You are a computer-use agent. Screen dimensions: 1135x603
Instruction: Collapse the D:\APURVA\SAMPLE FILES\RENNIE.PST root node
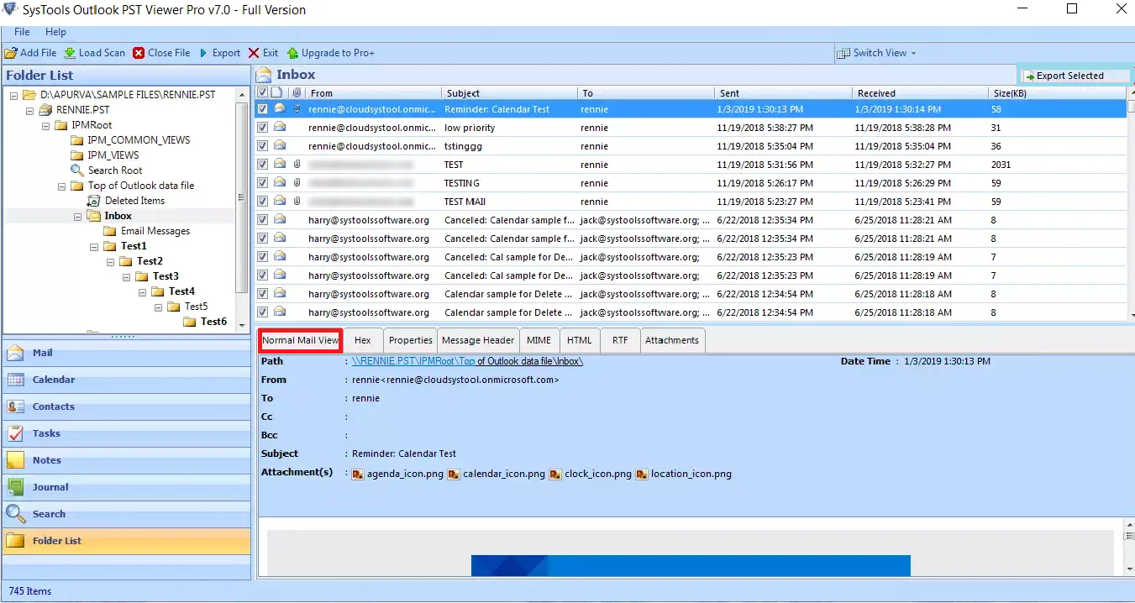pos(14,95)
